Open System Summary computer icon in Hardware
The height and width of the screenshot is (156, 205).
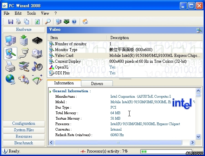pos(10,40)
